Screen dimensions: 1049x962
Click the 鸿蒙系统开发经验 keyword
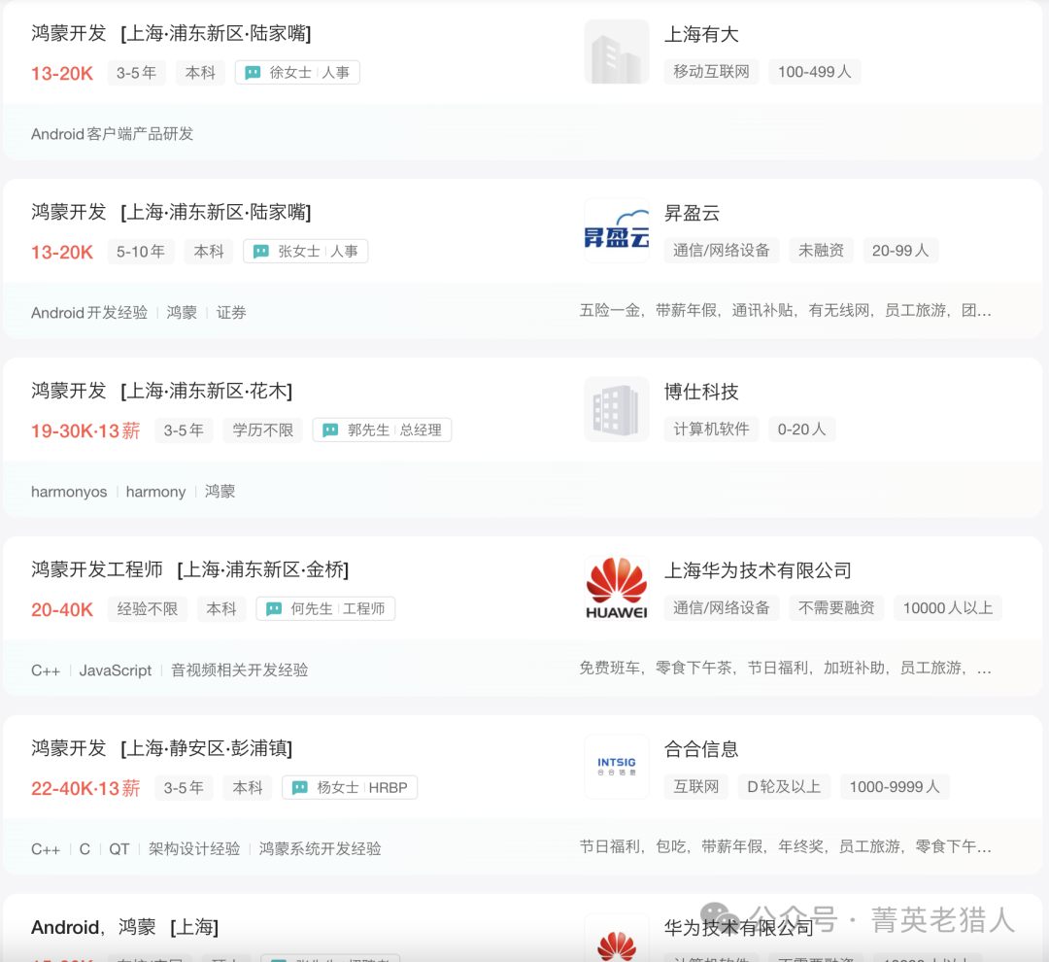pyautogui.click(x=320, y=849)
